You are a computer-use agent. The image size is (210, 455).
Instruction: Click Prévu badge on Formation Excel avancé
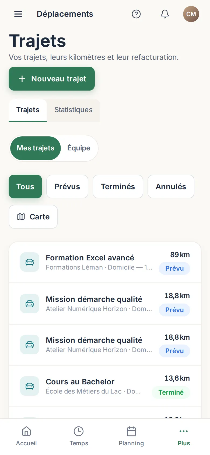[174, 268]
